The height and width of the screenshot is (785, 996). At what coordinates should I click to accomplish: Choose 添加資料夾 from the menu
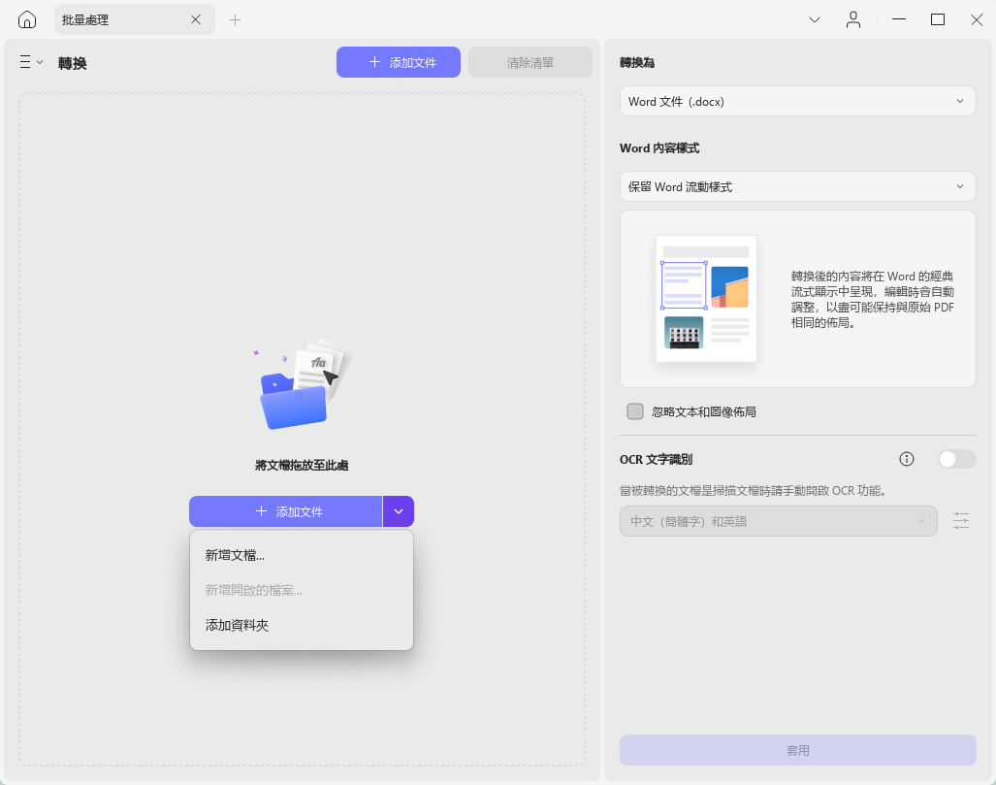tap(301, 625)
